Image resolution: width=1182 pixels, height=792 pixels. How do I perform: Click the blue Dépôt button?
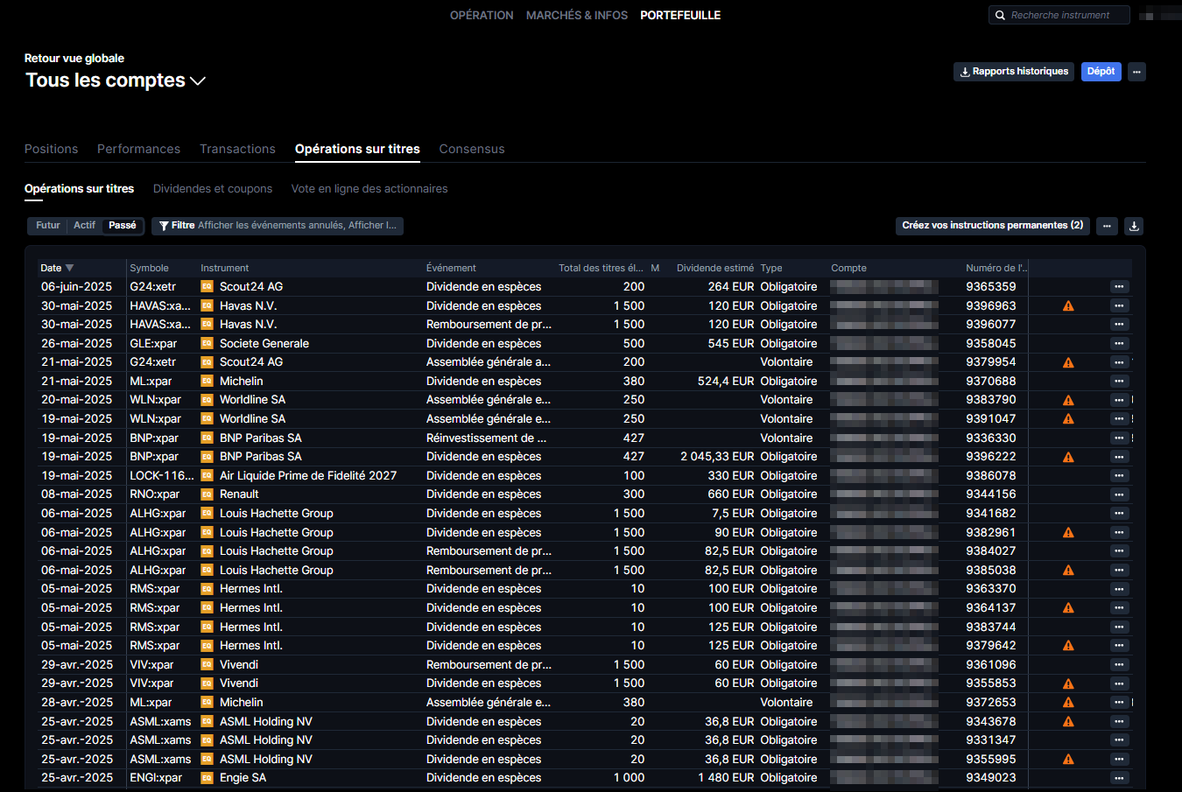click(x=1101, y=72)
